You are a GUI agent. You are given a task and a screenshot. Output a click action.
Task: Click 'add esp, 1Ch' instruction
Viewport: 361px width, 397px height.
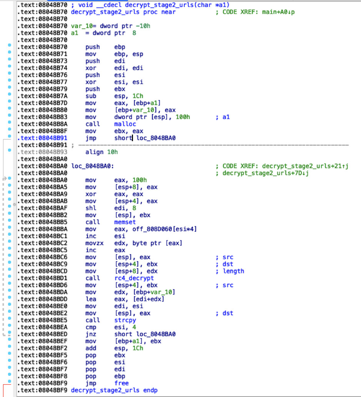(114, 348)
